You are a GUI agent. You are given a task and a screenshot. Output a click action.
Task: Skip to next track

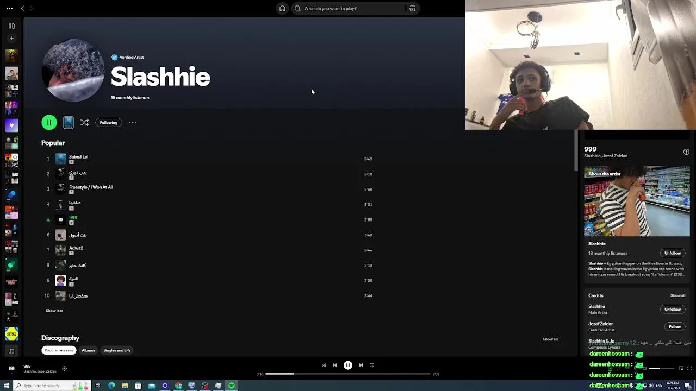click(361, 365)
